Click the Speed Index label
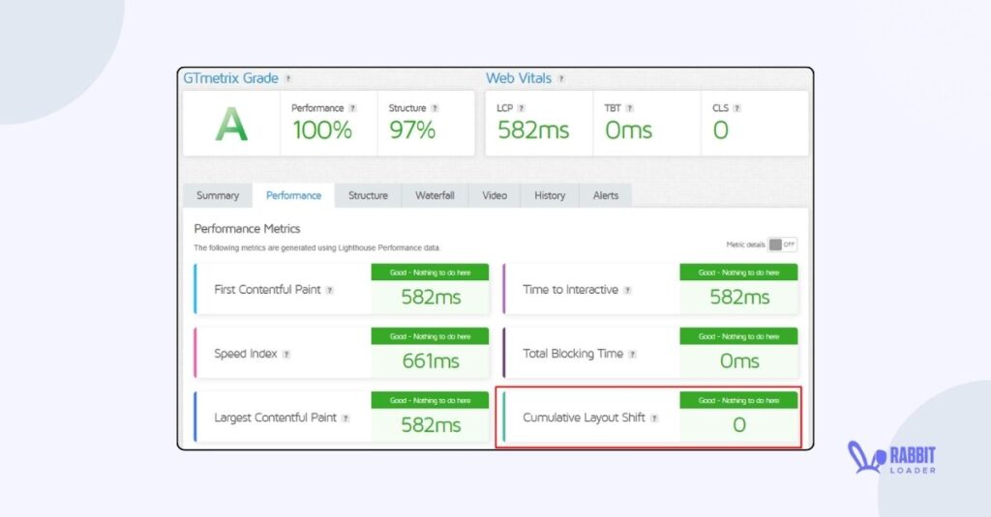This screenshot has height=517, width=991. click(245, 354)
